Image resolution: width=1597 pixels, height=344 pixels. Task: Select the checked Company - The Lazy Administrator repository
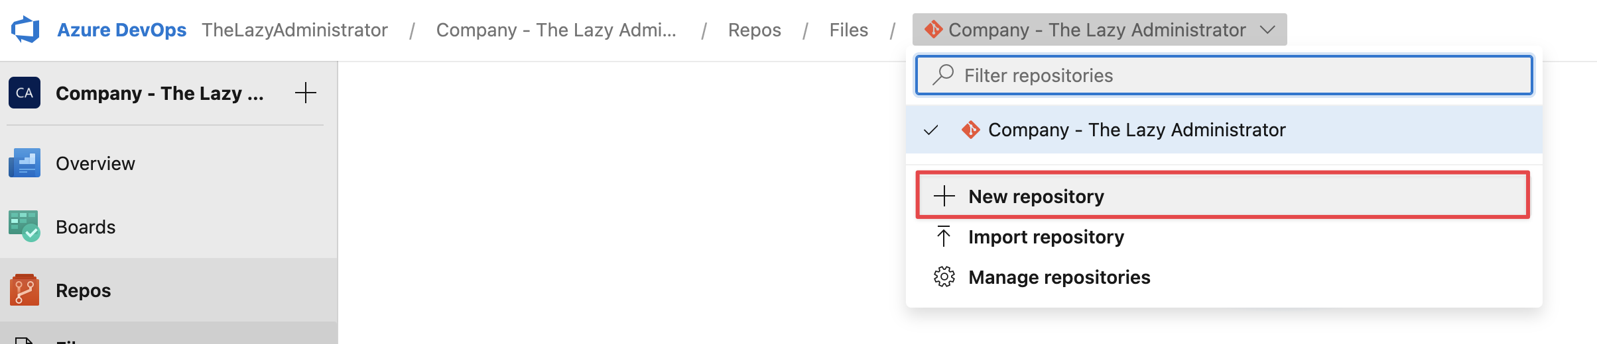[x=1224, y=130]
